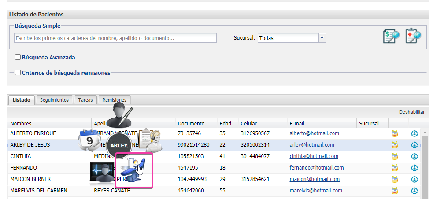Click blue person-circle icon for ALBERTO ENRIQUE
Screen dimensions: 433x199
pos(414,133)
